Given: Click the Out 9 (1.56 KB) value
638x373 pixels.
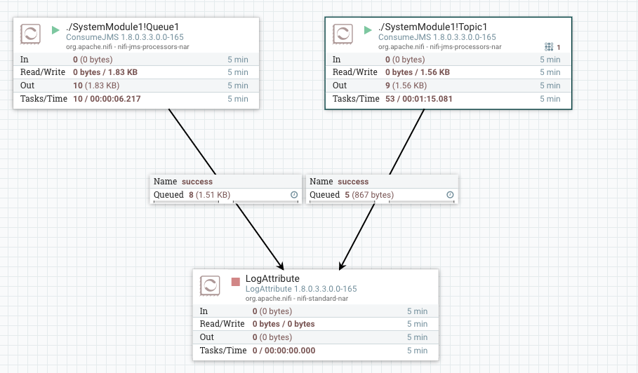Looking at the screenshot, I should pyautogui.click(x=406, y=86).
